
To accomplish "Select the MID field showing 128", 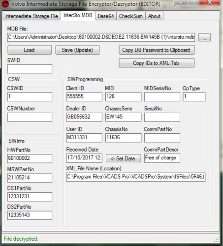I will (x=123, y=97).
